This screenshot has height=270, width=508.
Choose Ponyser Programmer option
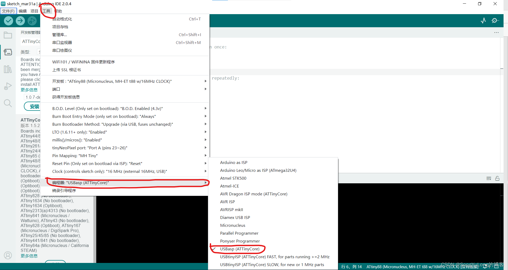coord(273,241)
